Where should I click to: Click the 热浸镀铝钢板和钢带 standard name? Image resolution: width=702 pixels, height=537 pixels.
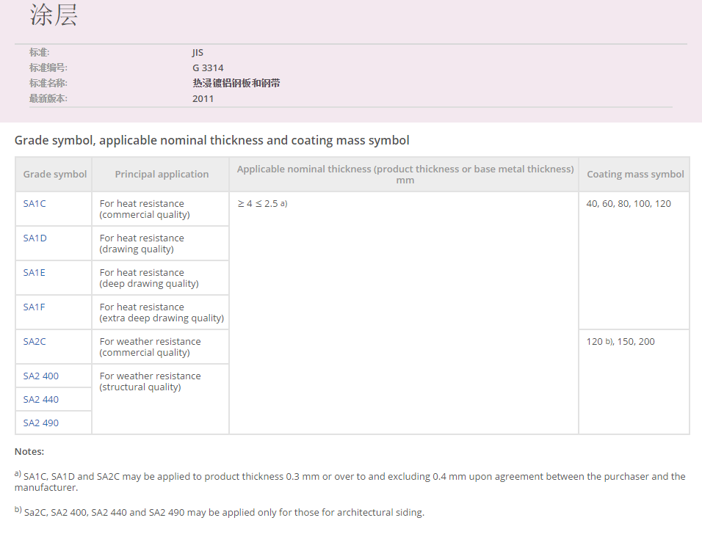tap(236, 84)
